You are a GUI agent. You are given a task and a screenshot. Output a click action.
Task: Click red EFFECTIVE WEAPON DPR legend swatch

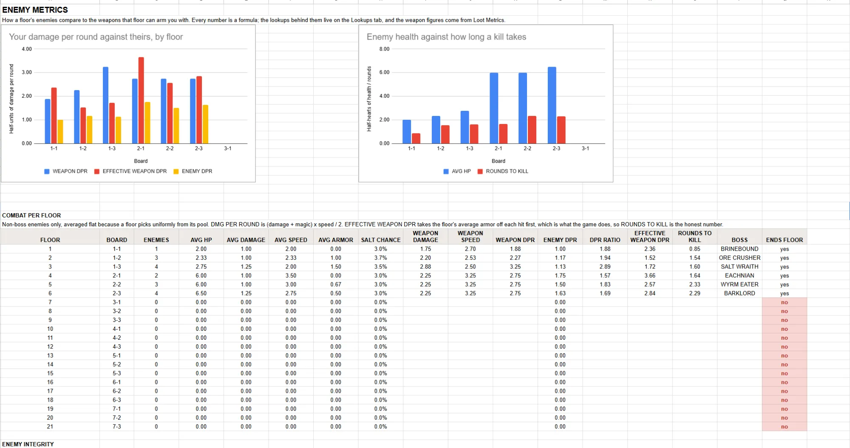(97, 172)
